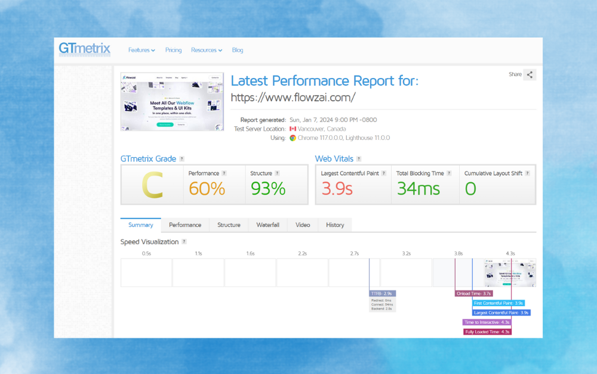Click the final filmstrip frame at 4.3s
Image resolution: width=597 pixels, height=374 pixels.
pos(510,273)
